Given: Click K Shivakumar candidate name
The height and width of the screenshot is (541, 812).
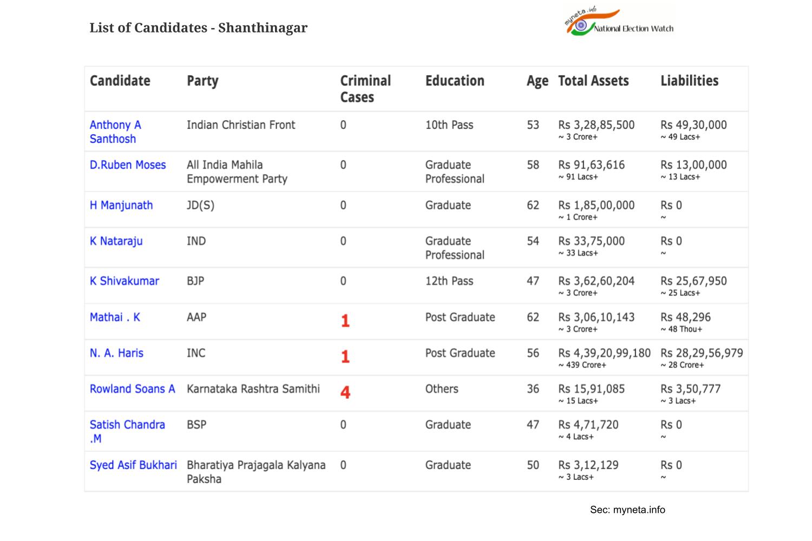Looking at the screenshot, I should click(x=125, y=281).
